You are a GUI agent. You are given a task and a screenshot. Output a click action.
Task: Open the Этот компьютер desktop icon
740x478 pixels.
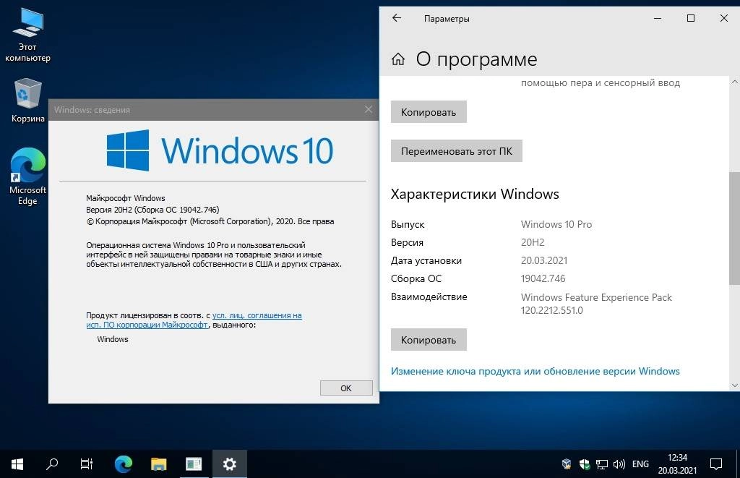(x=27, y=35)
